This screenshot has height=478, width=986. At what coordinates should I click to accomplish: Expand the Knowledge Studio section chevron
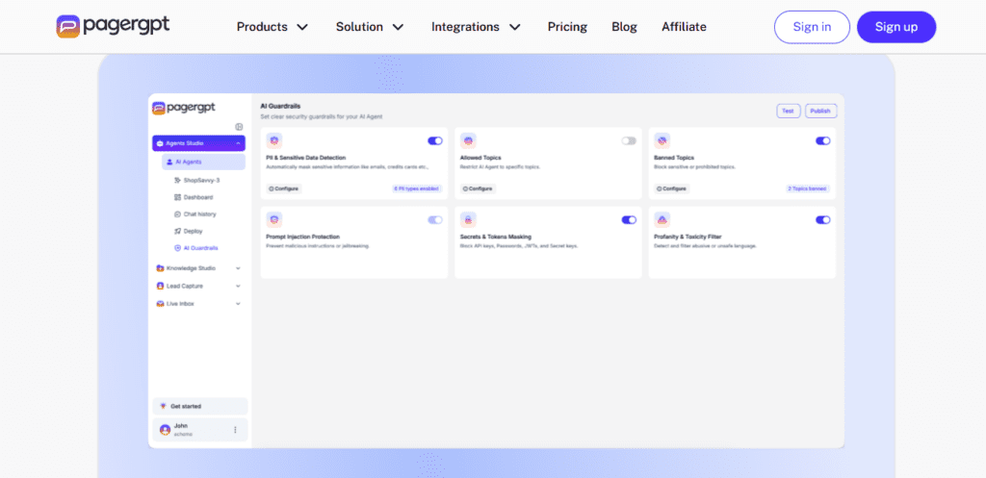coord(238,268)
